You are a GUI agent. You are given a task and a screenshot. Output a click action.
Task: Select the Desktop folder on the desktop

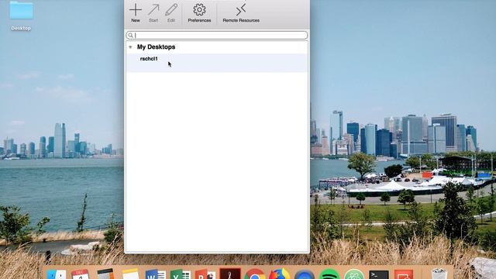coord(21,15)
